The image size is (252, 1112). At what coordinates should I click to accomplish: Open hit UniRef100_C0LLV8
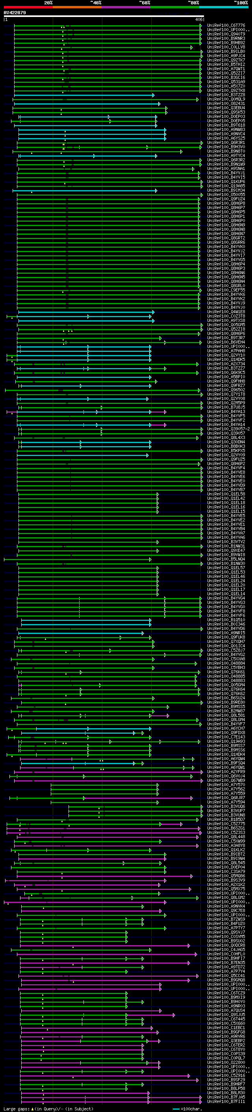pos(226,47)
